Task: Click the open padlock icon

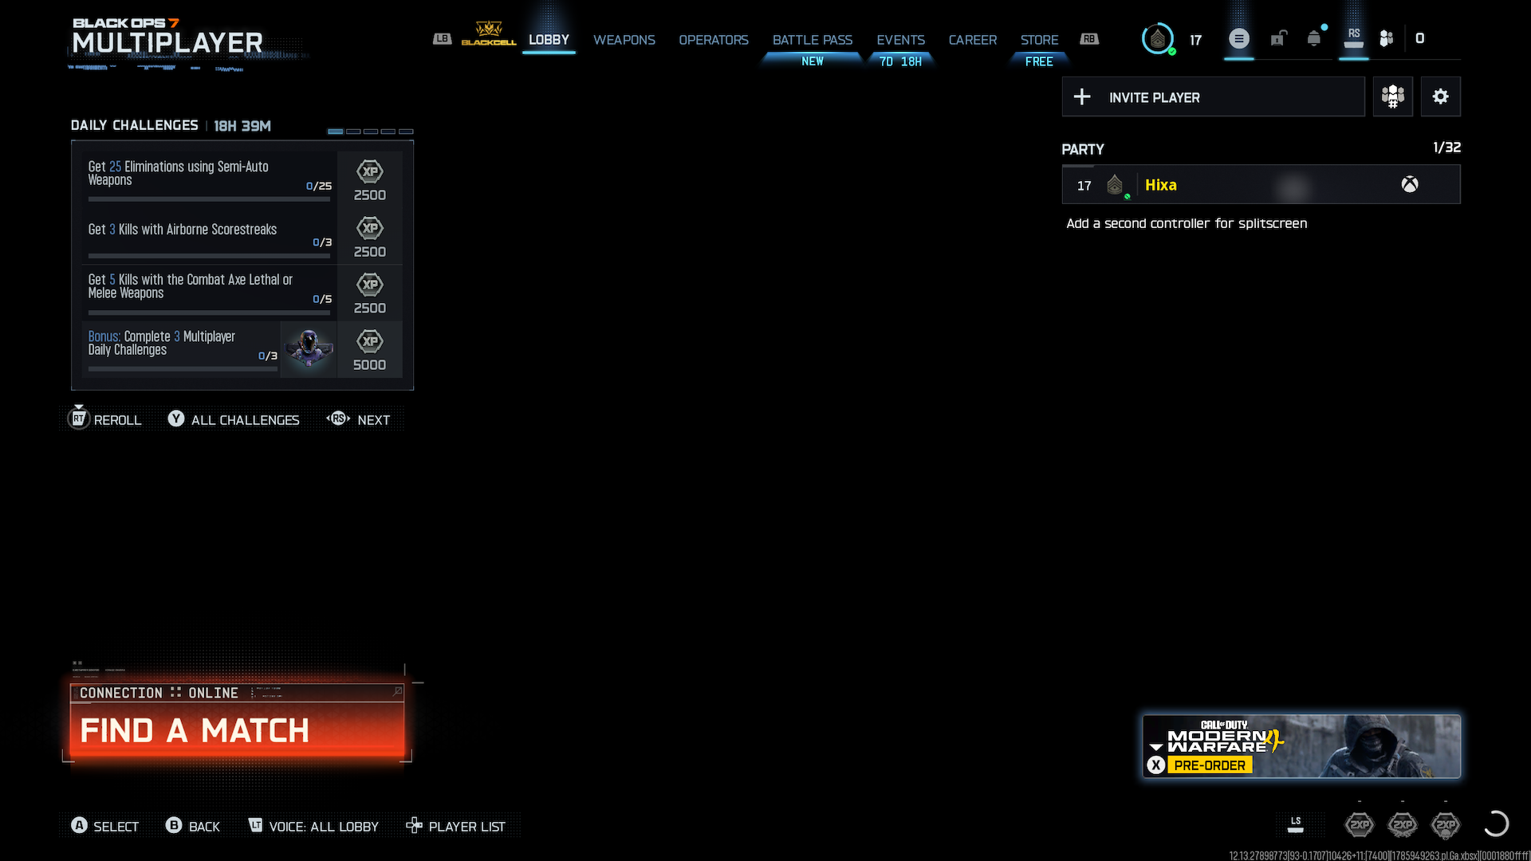Action: [x=1278, y=38]
